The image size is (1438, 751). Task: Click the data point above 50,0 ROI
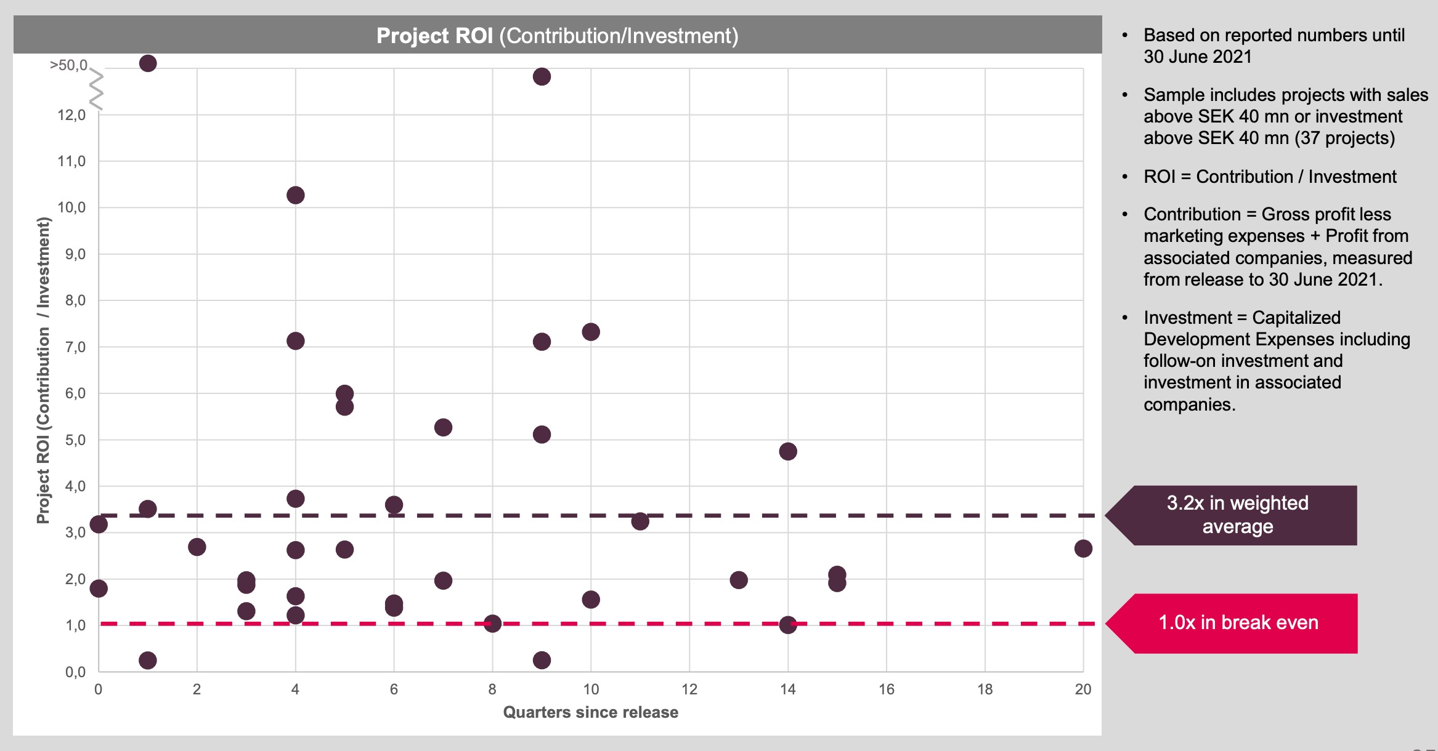[148, 63]
